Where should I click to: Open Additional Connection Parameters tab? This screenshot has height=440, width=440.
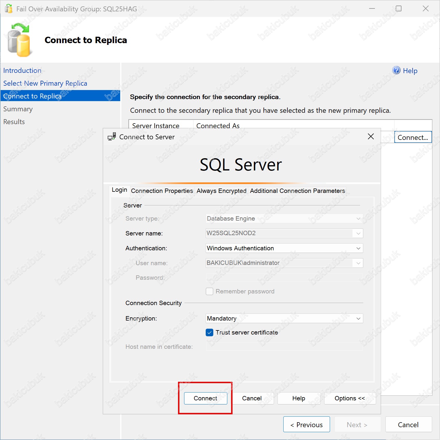[297, 191]
